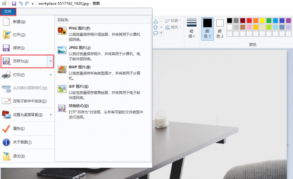Click the exit folder icon
Screen dimensions: 293x179
pyautogui.click(x=7, y=156)
